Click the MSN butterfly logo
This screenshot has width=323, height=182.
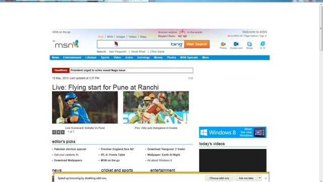[67, 44]
